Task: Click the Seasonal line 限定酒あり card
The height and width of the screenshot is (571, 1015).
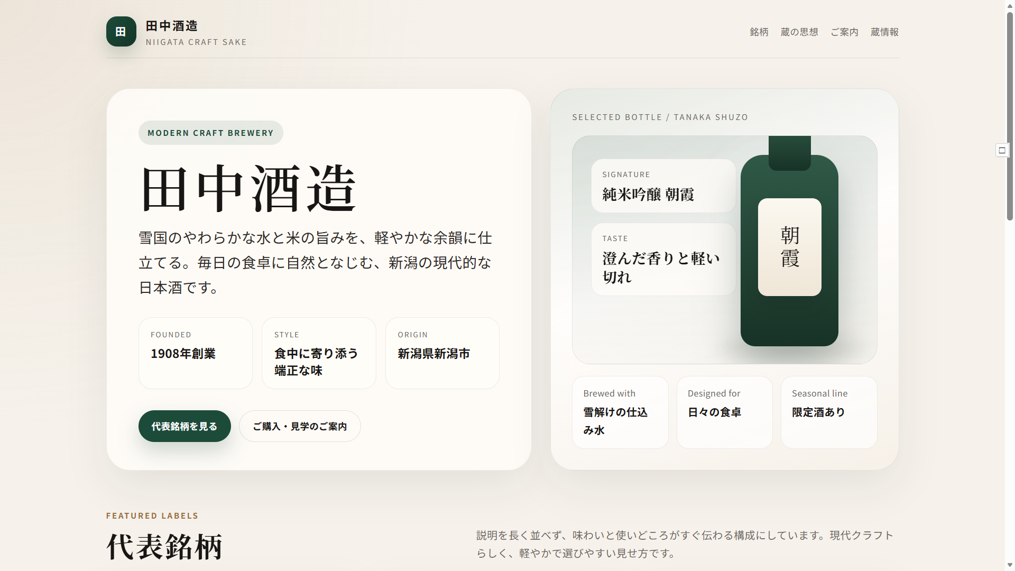Action: point(828,412)
